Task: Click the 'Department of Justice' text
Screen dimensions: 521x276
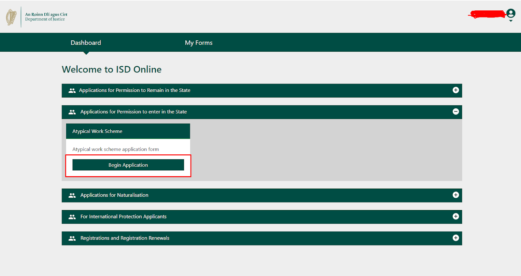Action: [x=45, y=19]
